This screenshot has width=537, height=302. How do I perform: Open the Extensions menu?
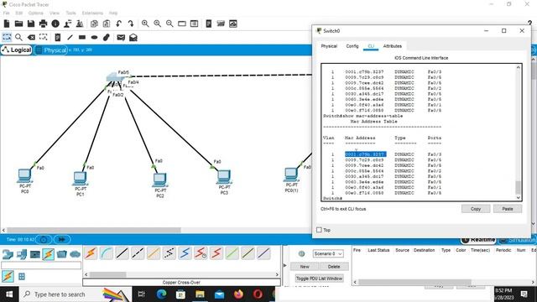point(92,13)
